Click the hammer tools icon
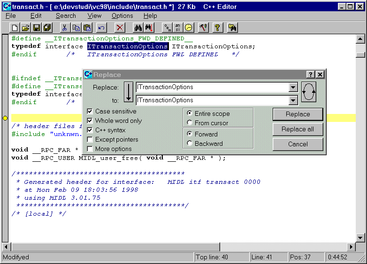The height and width of the screenshot is (264, 367). [203, 28]
